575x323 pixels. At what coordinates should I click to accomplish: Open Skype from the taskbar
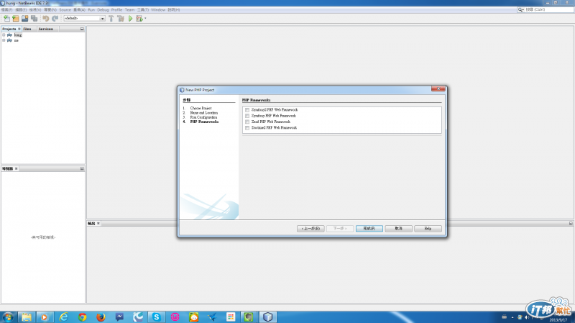(157, 317)
